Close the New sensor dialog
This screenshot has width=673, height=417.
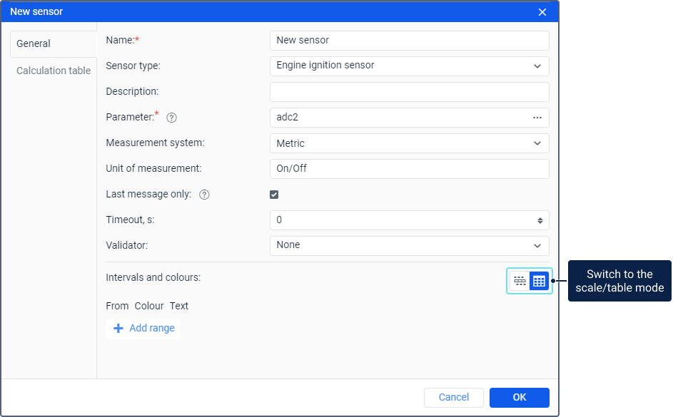click(542, 12)
